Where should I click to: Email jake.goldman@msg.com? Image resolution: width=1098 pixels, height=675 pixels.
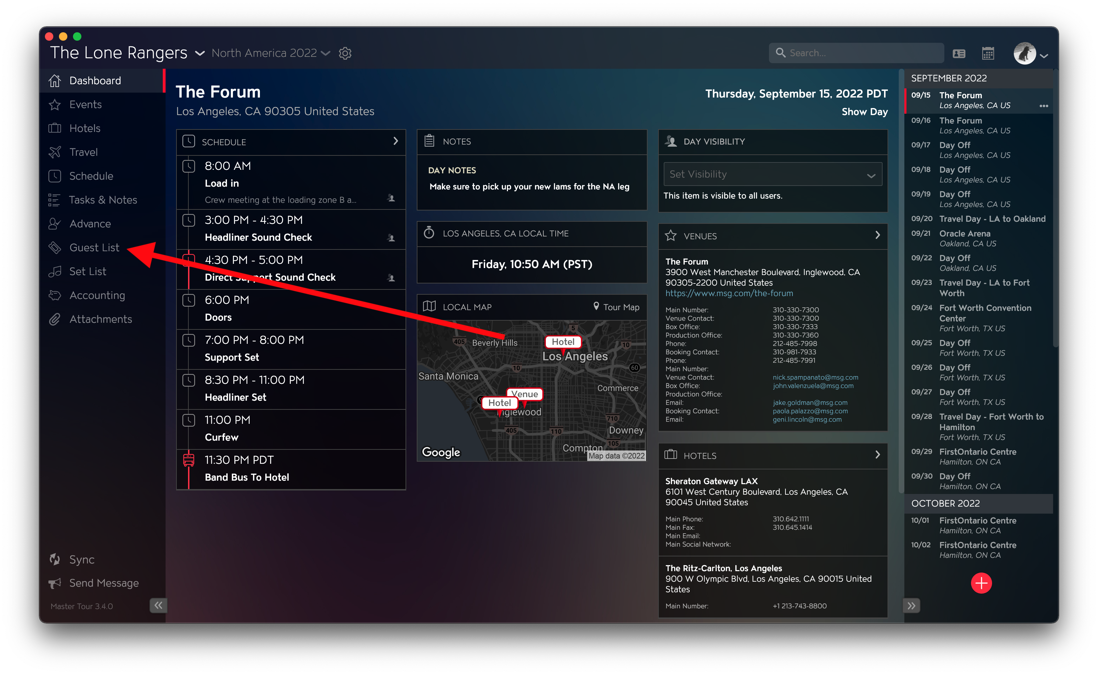(810, 402)
